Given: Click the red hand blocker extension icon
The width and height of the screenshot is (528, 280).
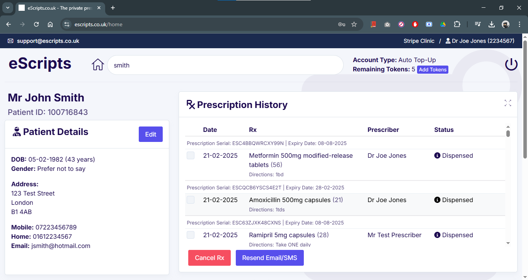Looking at the screenshot, I should [415, 24].
